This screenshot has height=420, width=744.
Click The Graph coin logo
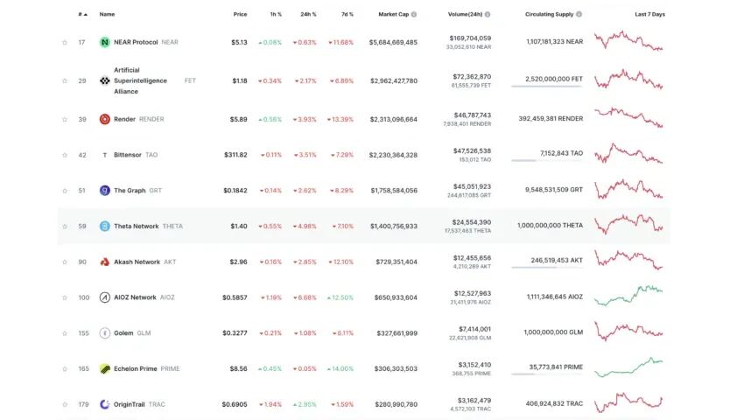pyautogui.click(x=105, y=190)
